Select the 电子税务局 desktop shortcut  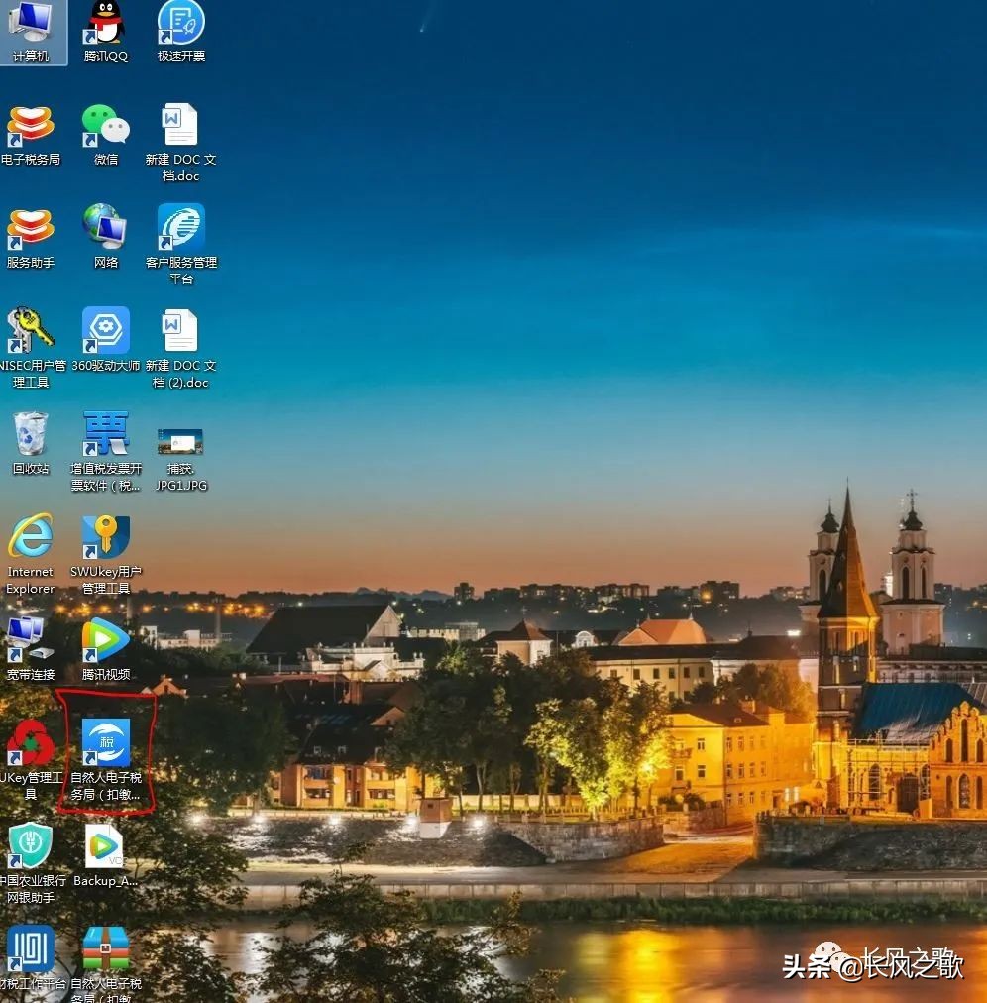click(x=31, y=125)
